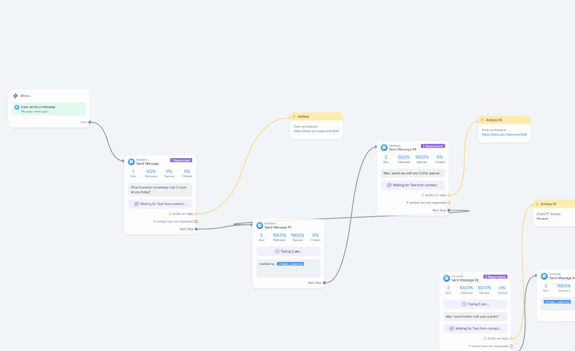Viewport: 575px width, 351px height.
Task: Click the Messenger icon on Send Message #2
Action: coord(446,278)
